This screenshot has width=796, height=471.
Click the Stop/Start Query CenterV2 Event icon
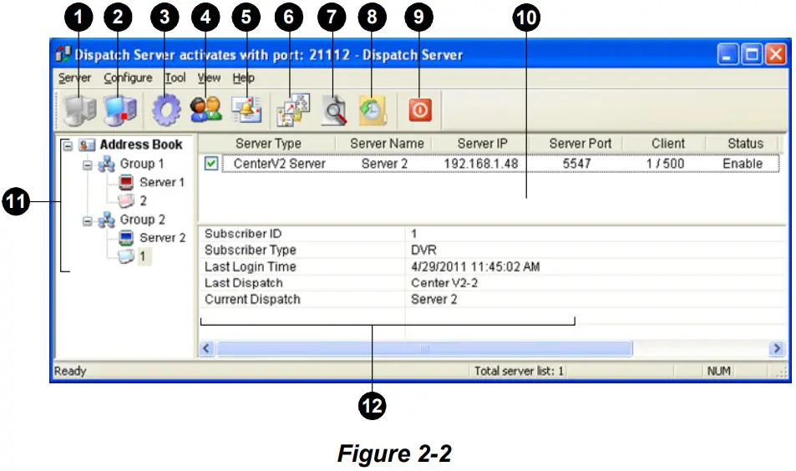293,109
